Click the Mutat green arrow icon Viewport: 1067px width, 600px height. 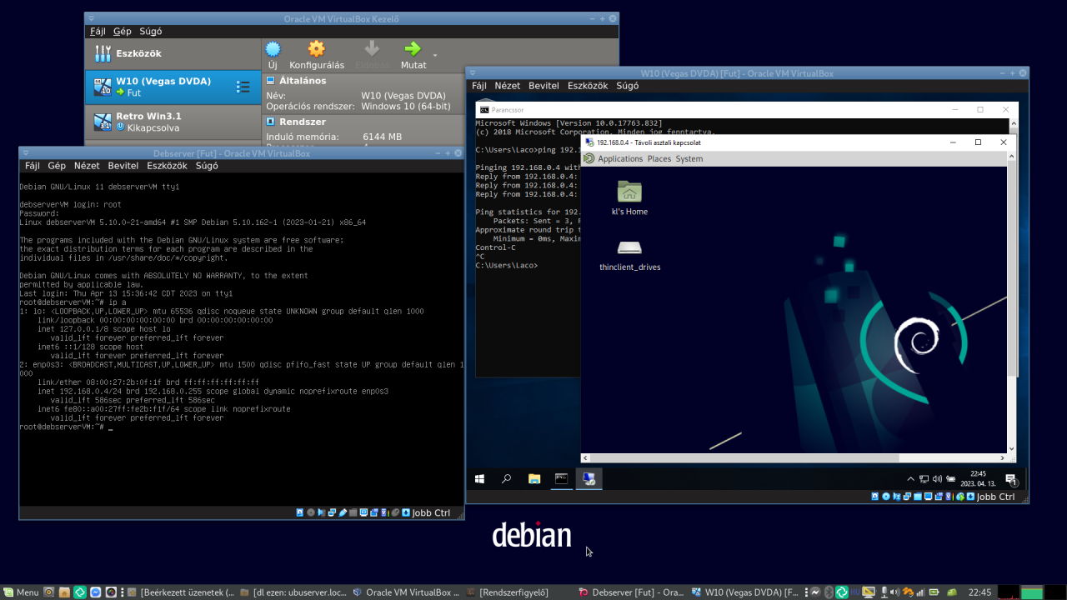412,49
